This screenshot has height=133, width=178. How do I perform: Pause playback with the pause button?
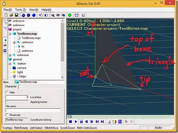81,122
